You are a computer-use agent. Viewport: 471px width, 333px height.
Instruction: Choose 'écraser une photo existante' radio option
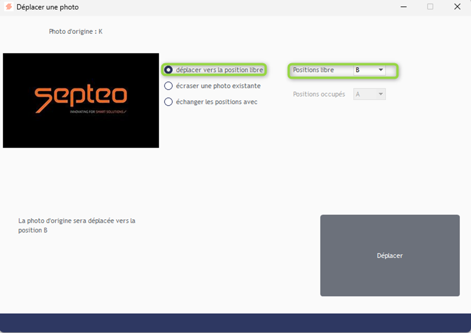click(x=168, y=86)
